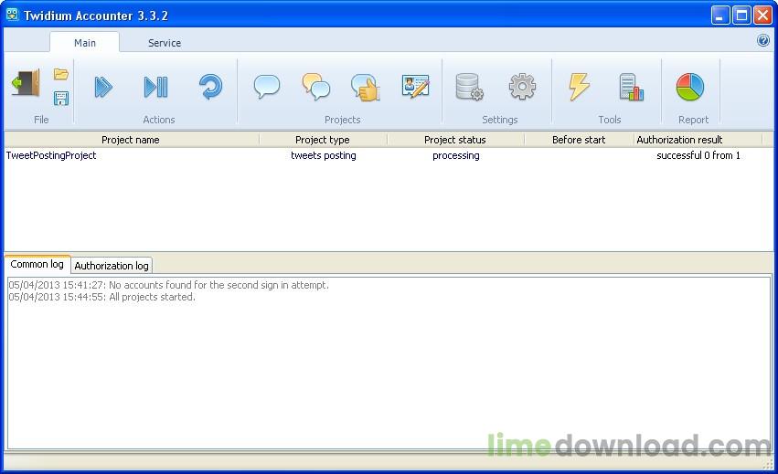
Task: Sort by Project type column header
Action: (x=323, y=140)
